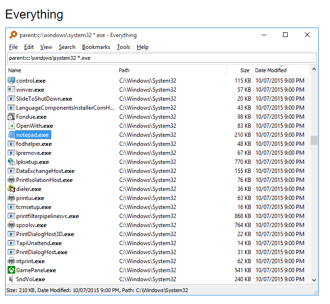This screenshot has height=304, width=330.
Task: Click the scrollbar down arrow
Action: click(x=314, y=280)
